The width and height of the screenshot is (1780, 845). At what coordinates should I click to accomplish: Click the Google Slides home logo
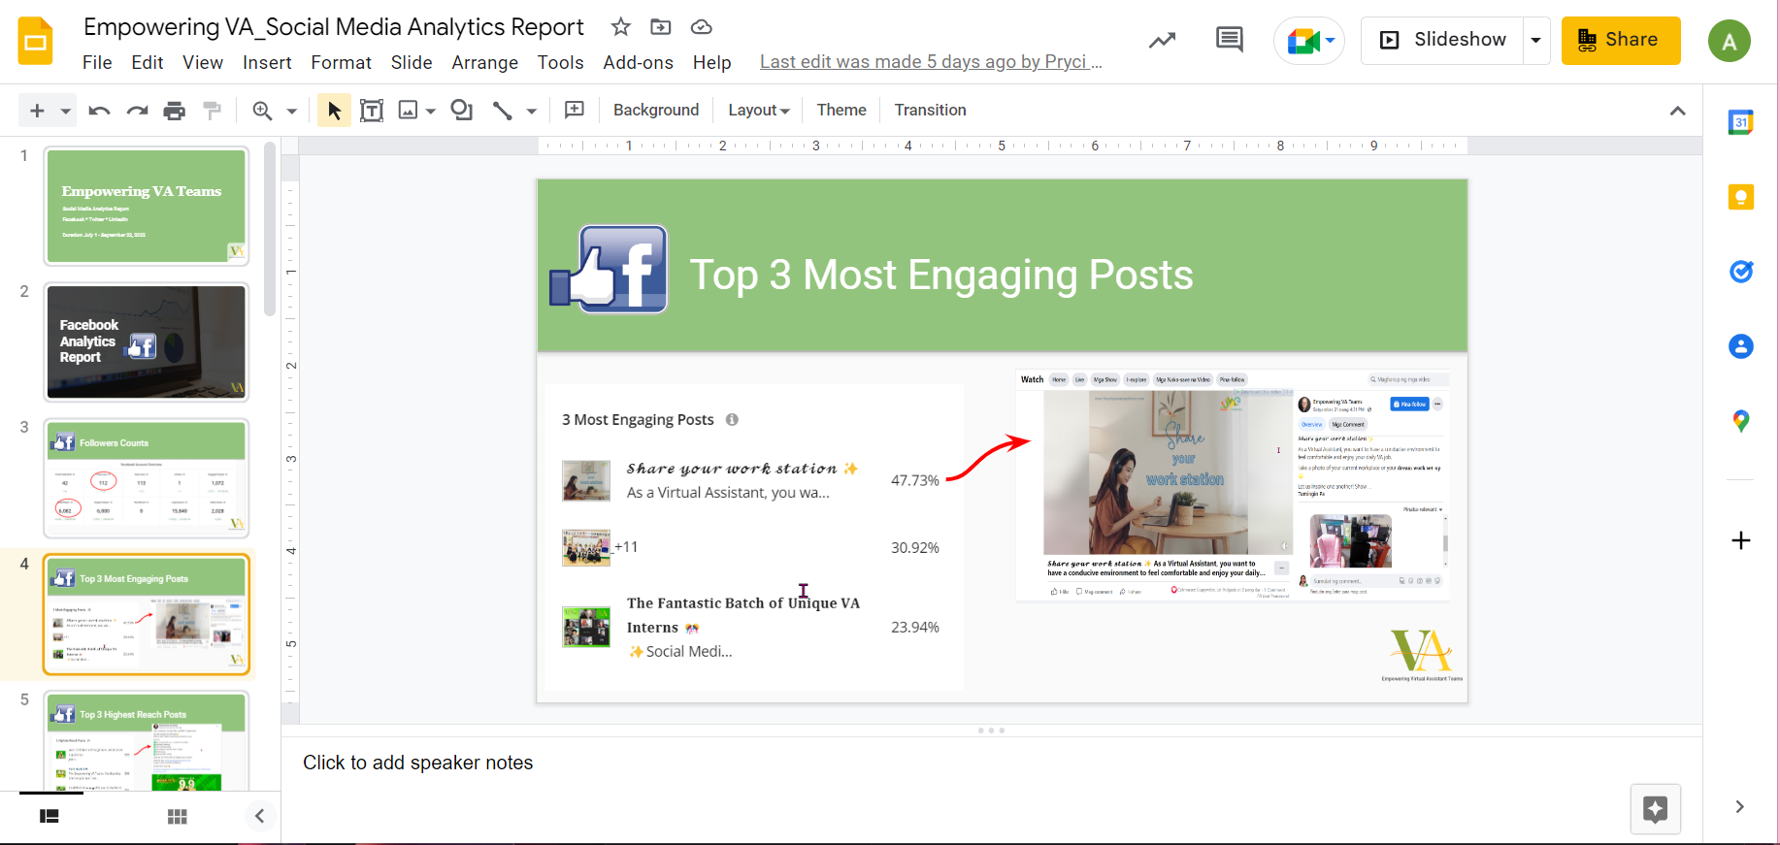[36, 41]
